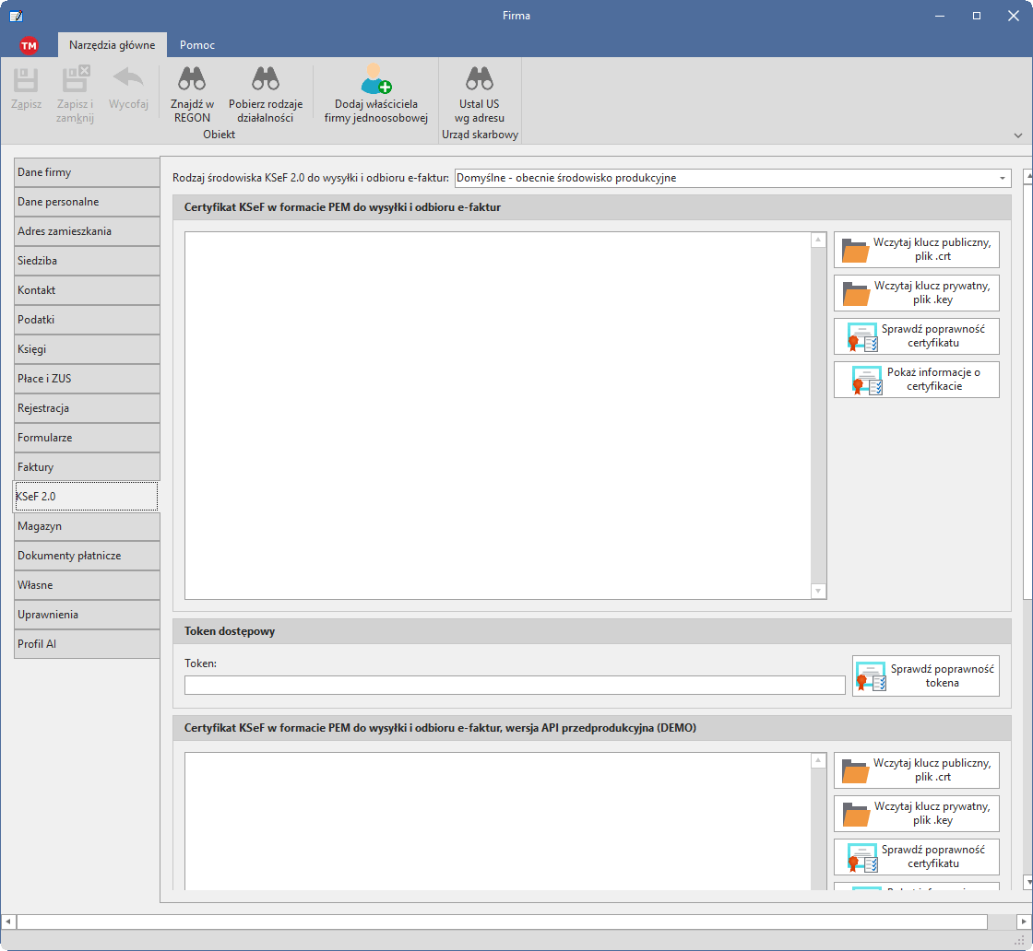The width and height of the screenshot is (1033, 951).
Task: Open the Magazyn side tab
Action: tap(87, 526)
